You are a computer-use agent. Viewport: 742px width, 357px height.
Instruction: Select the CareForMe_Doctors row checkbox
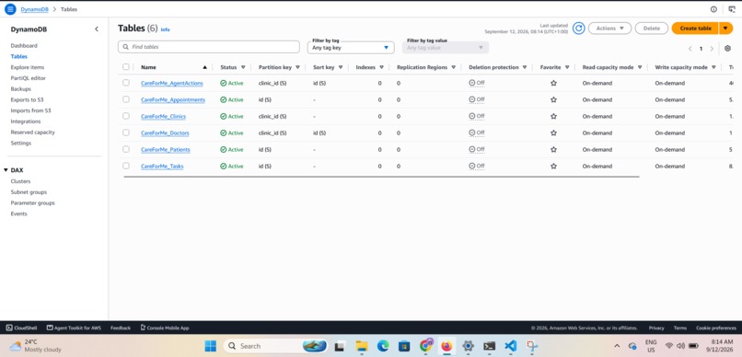[x=126, y=132]
